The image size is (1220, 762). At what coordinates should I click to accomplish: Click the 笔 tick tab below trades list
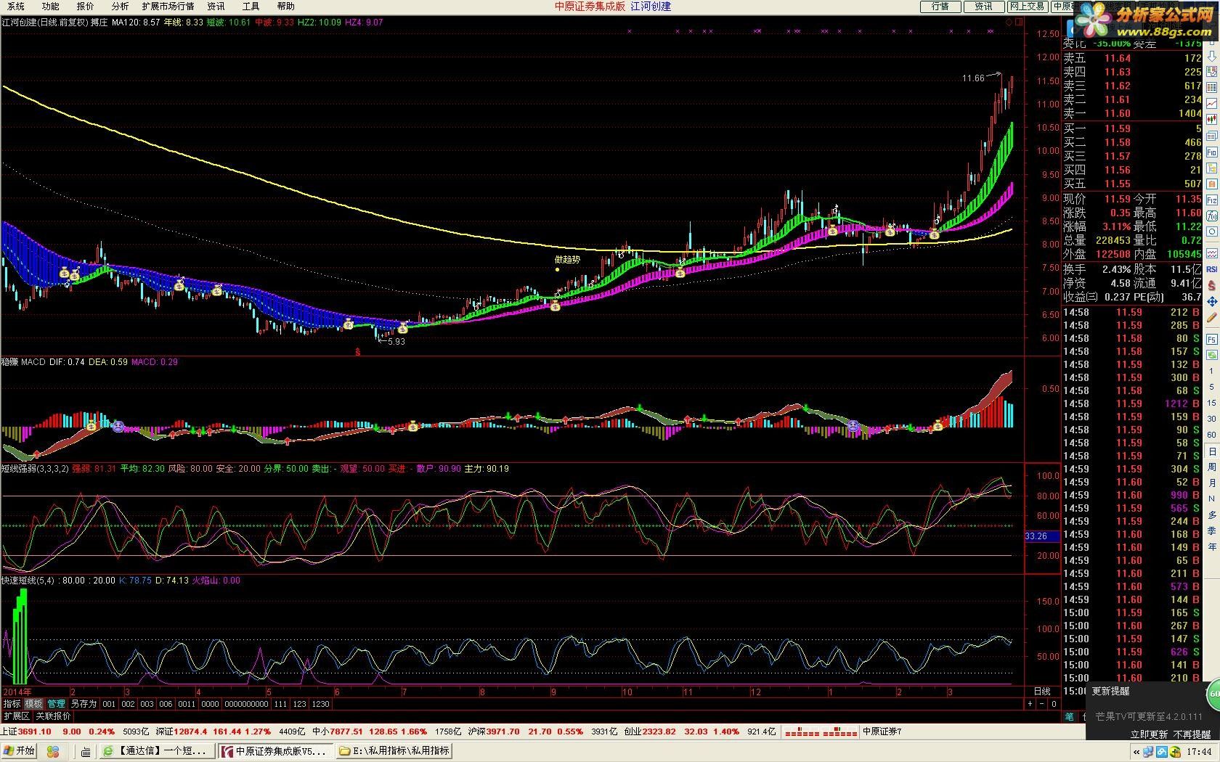coord(1070,716)
